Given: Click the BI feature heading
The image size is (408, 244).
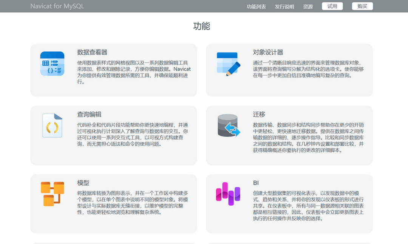Looking at the screenshot, I should [256, 183].
